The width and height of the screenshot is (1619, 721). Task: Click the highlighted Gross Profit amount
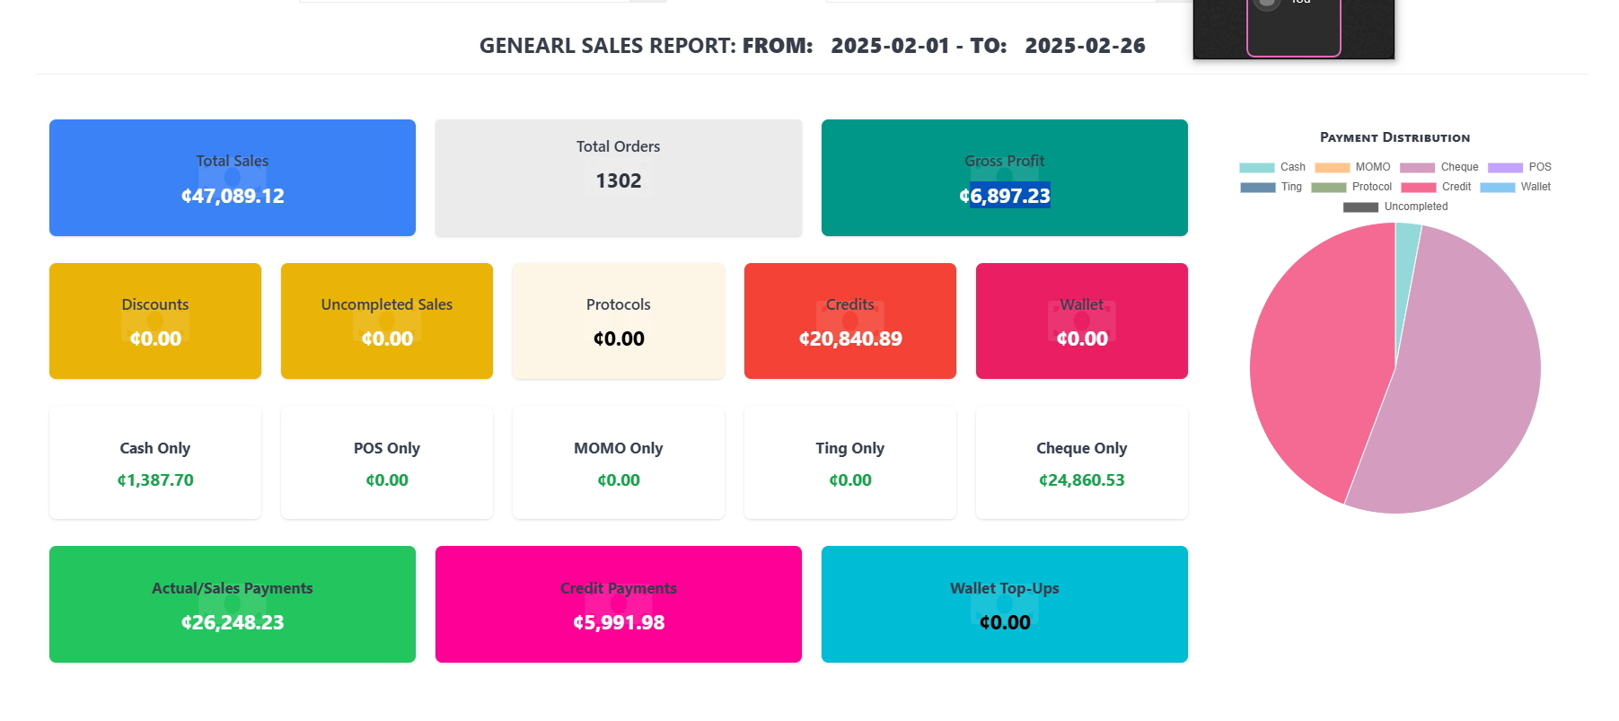1009,196
